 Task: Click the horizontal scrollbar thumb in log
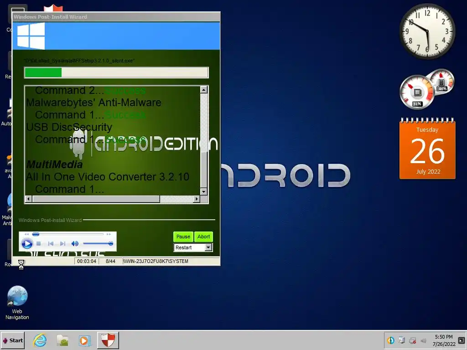pyautogui.click(x=96, y=199)
